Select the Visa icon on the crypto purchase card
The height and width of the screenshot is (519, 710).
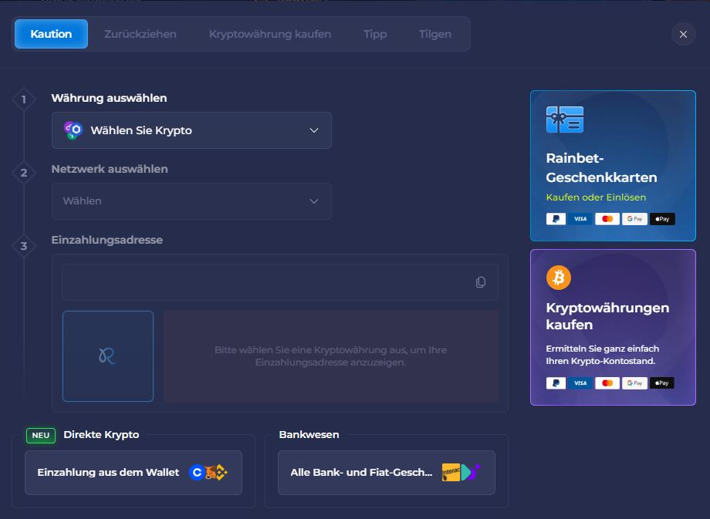(580, 383)
